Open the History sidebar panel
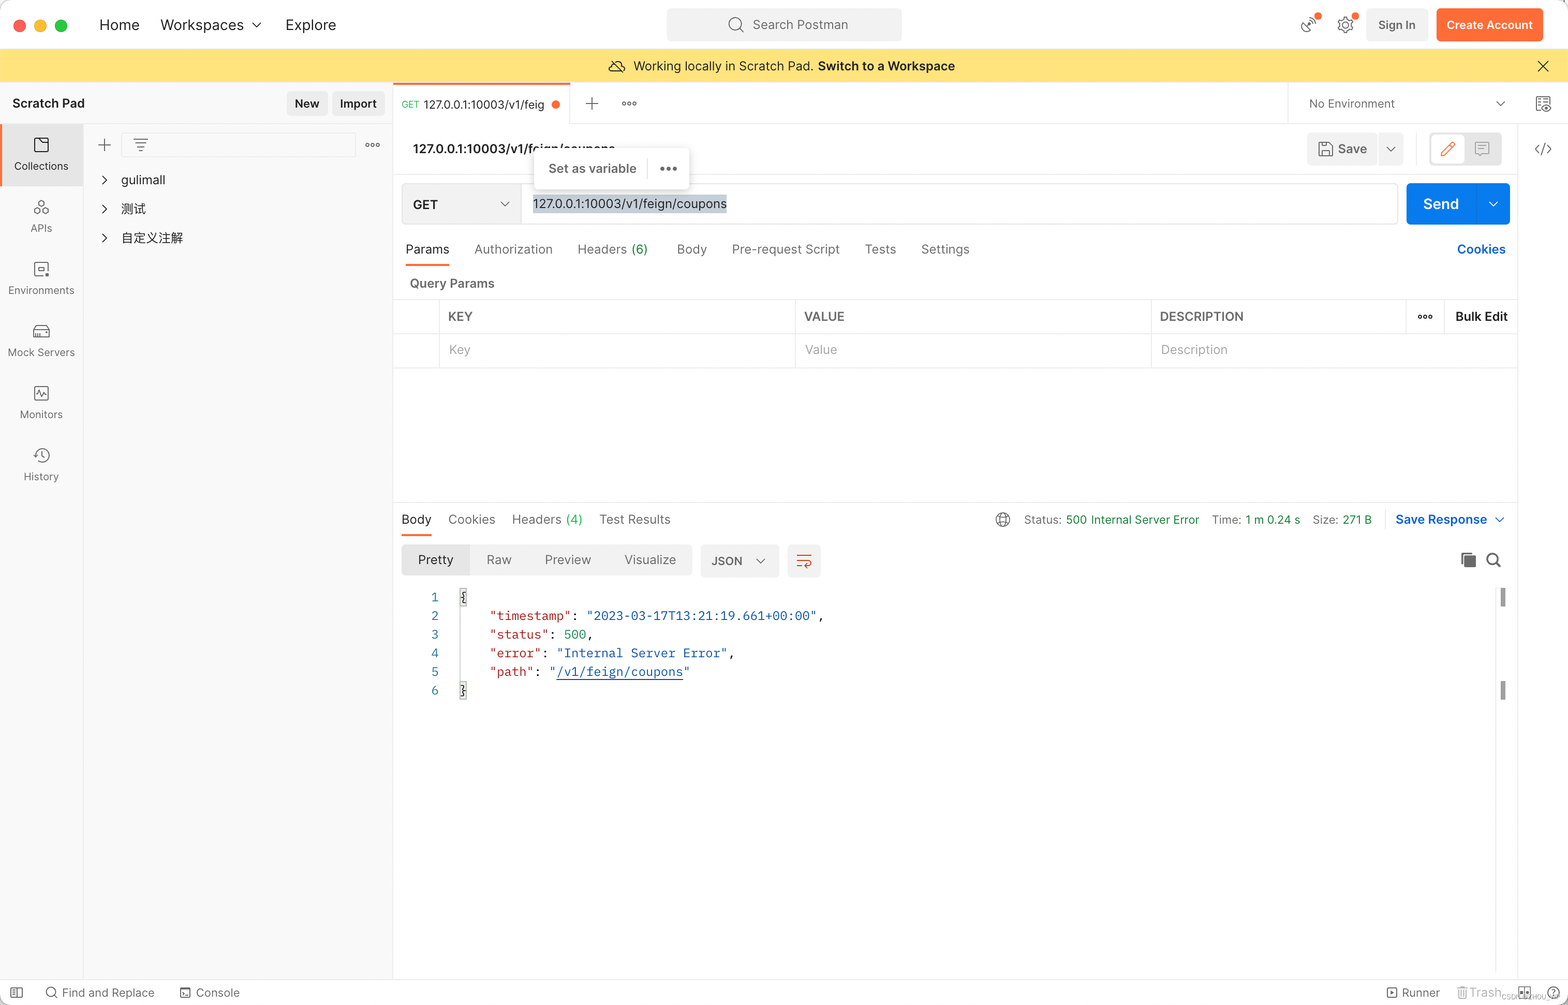1568x1005 pixels. (x=41, y=465)
